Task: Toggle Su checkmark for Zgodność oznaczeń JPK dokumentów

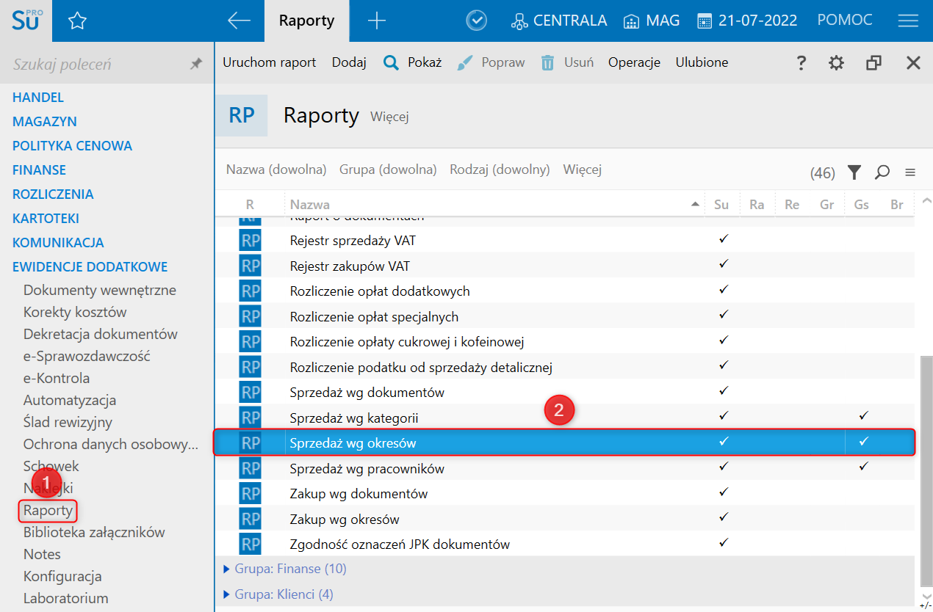Action: click(x=723, y=543)
